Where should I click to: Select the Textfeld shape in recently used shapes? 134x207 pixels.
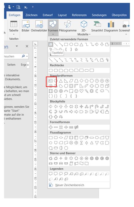[x=51, y=44]
